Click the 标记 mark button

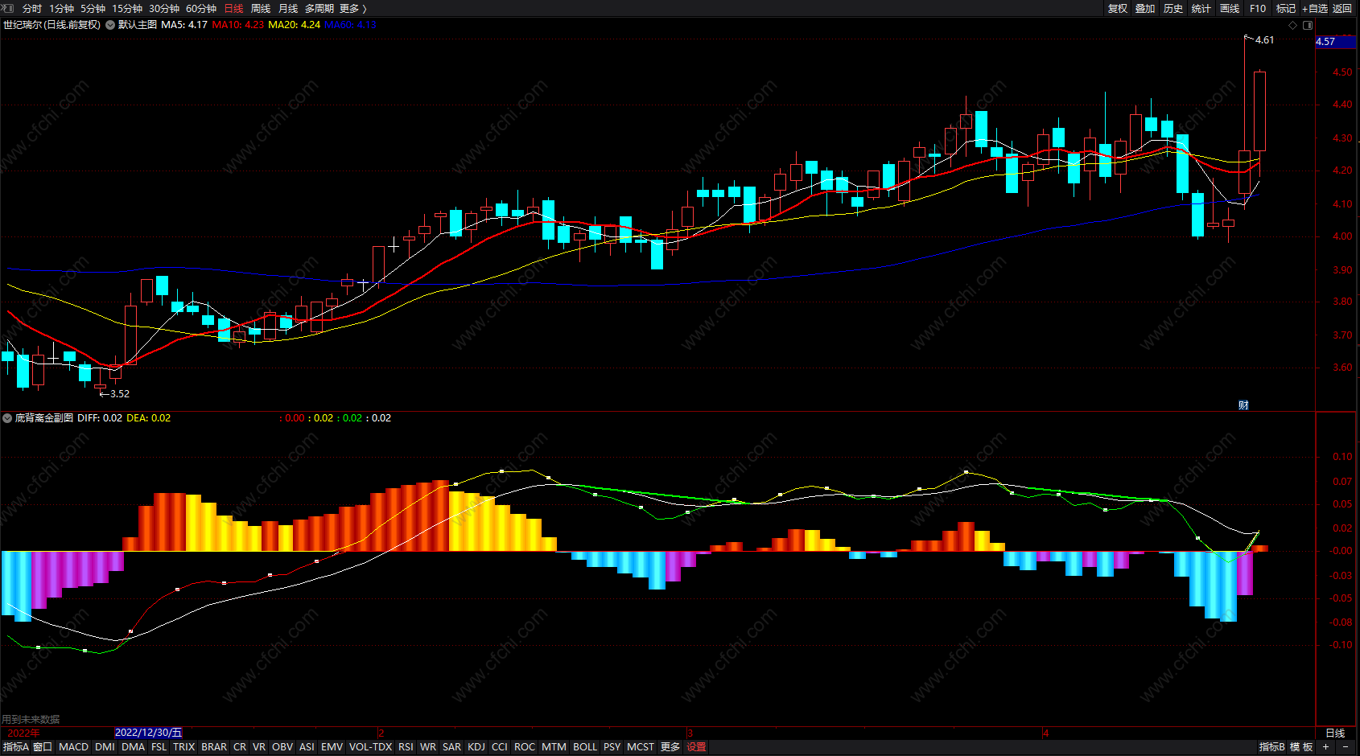point(1286,9)
